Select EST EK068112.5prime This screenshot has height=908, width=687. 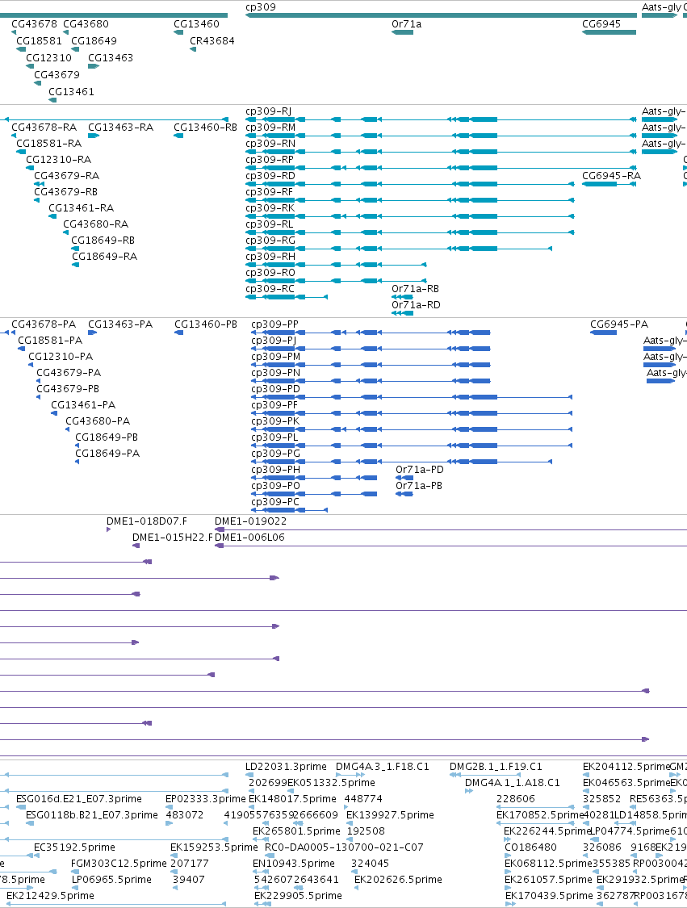(x=549, y=864)
